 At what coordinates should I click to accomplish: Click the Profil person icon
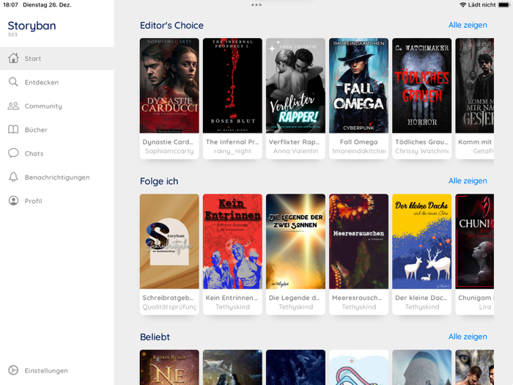pyautogui.click(x=13, y=201)
